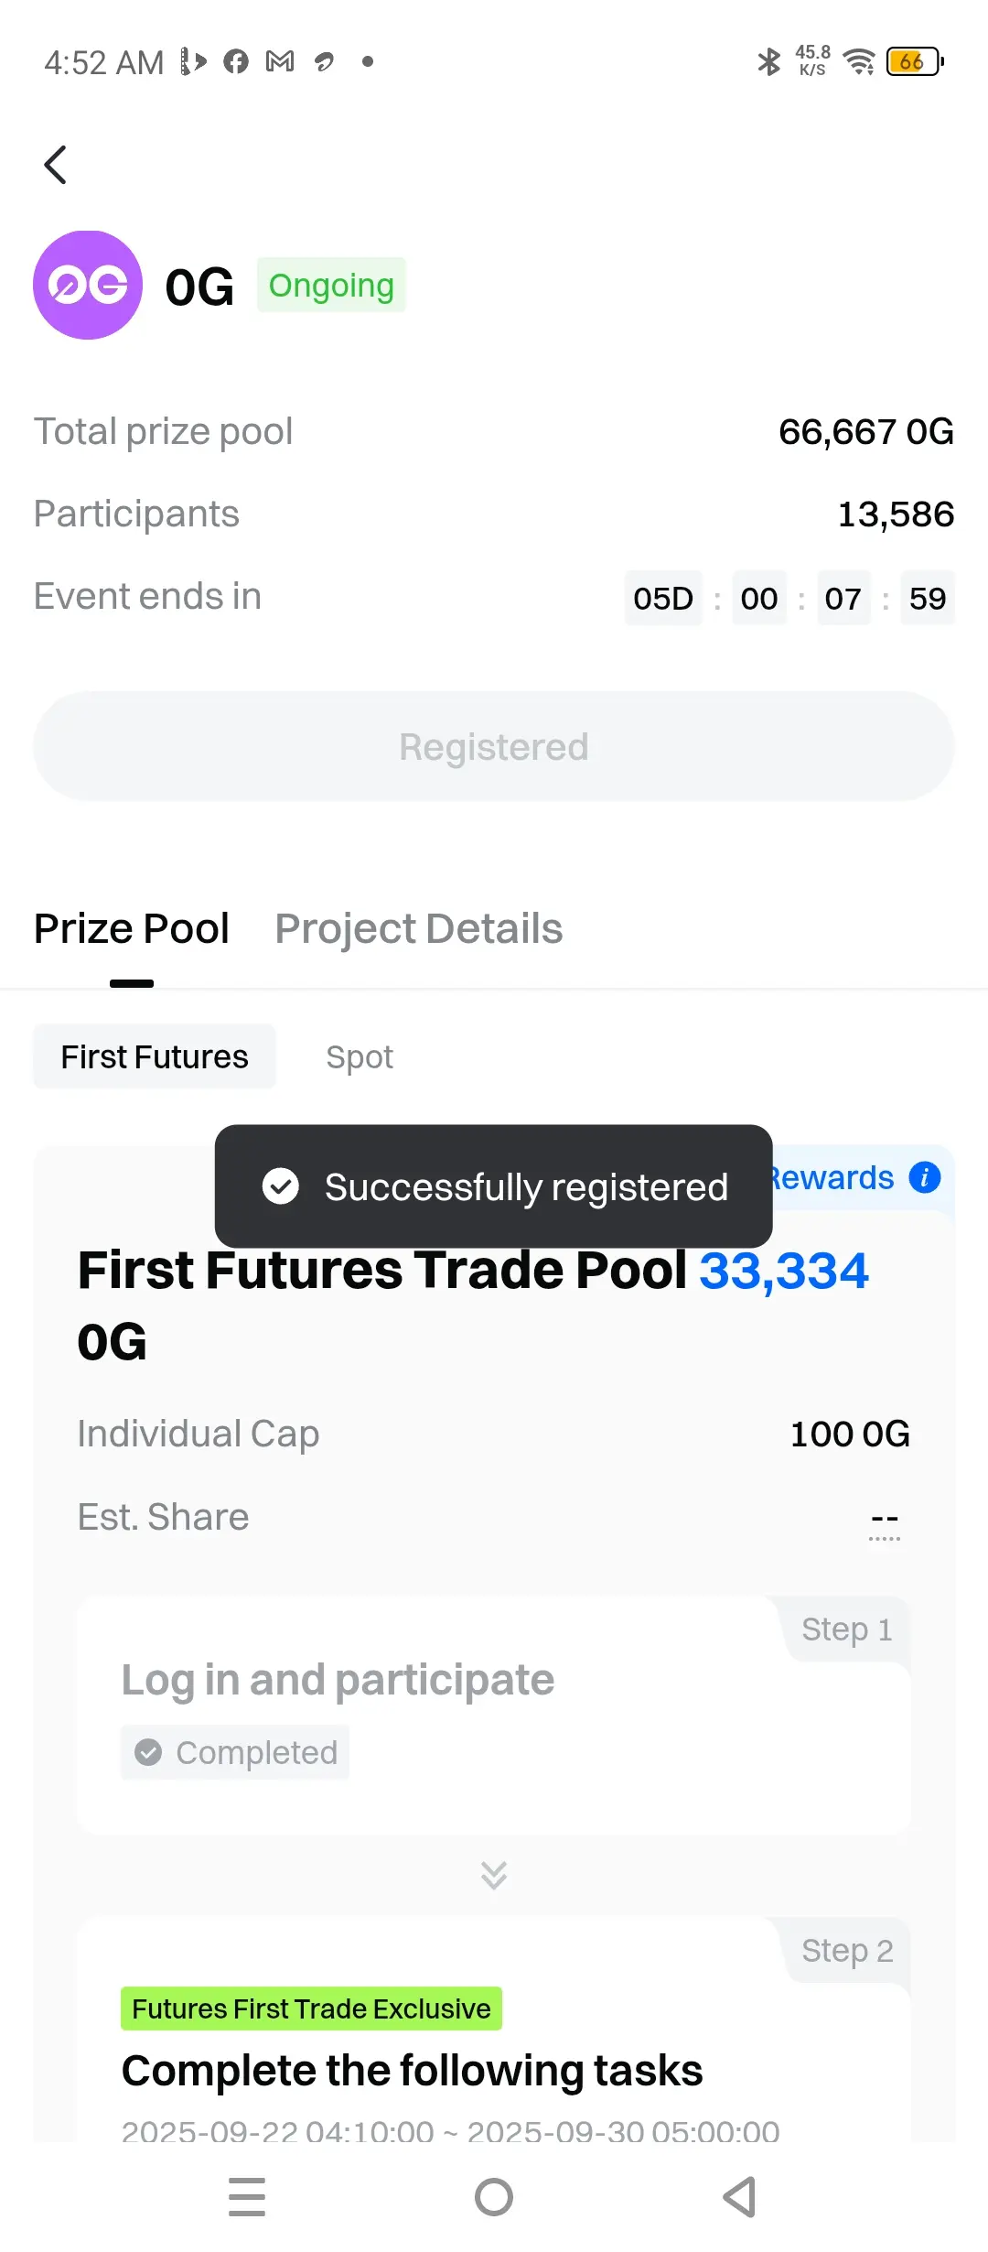Expand the double-chevron between steps

[494, 1875]
